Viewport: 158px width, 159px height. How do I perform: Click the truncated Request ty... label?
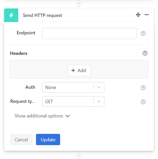tap(23, 102)
